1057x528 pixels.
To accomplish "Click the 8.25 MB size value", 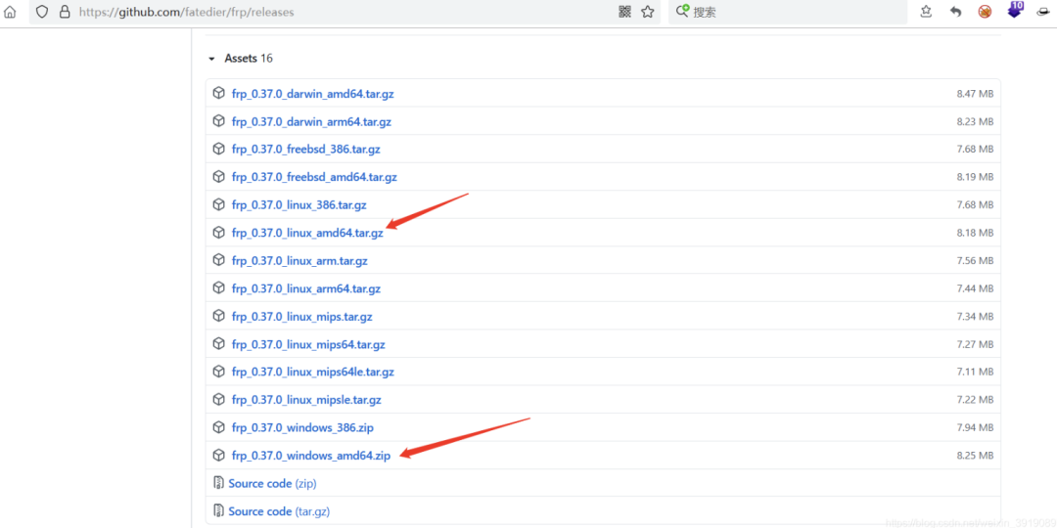I will [x=975, y=456].
